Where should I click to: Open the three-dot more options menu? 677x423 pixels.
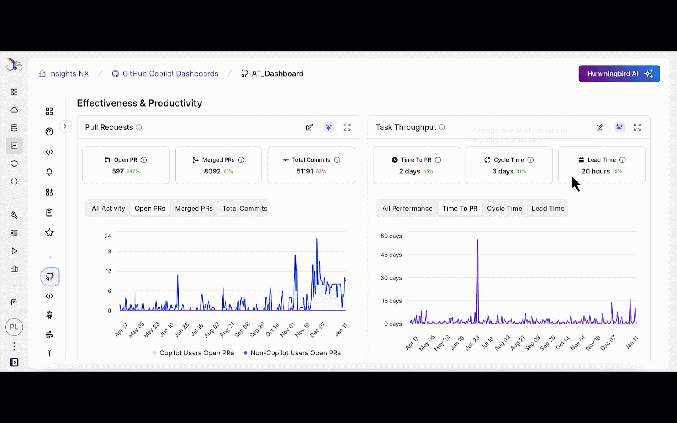coord(14,346)
